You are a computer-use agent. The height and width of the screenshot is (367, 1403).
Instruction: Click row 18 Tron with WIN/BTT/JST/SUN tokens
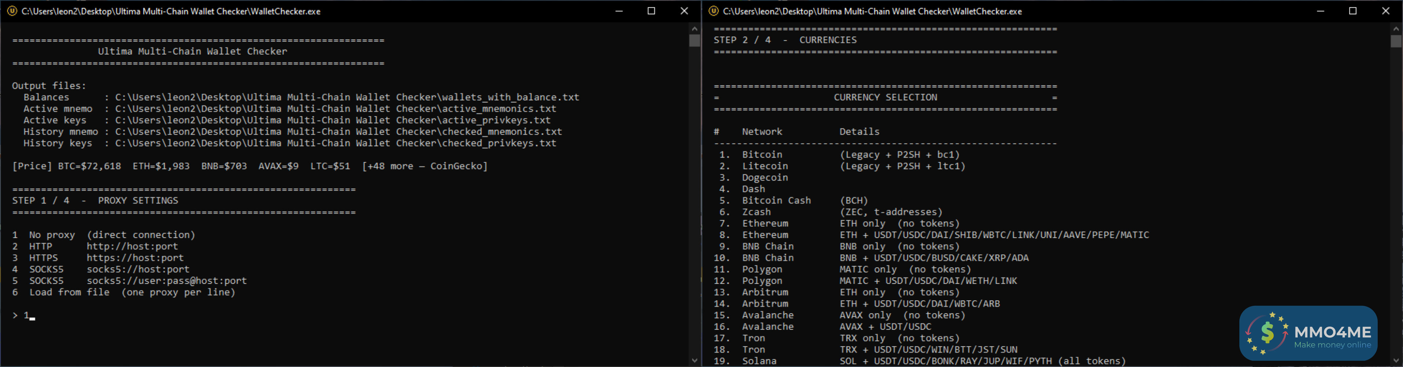tap(866, 350)
